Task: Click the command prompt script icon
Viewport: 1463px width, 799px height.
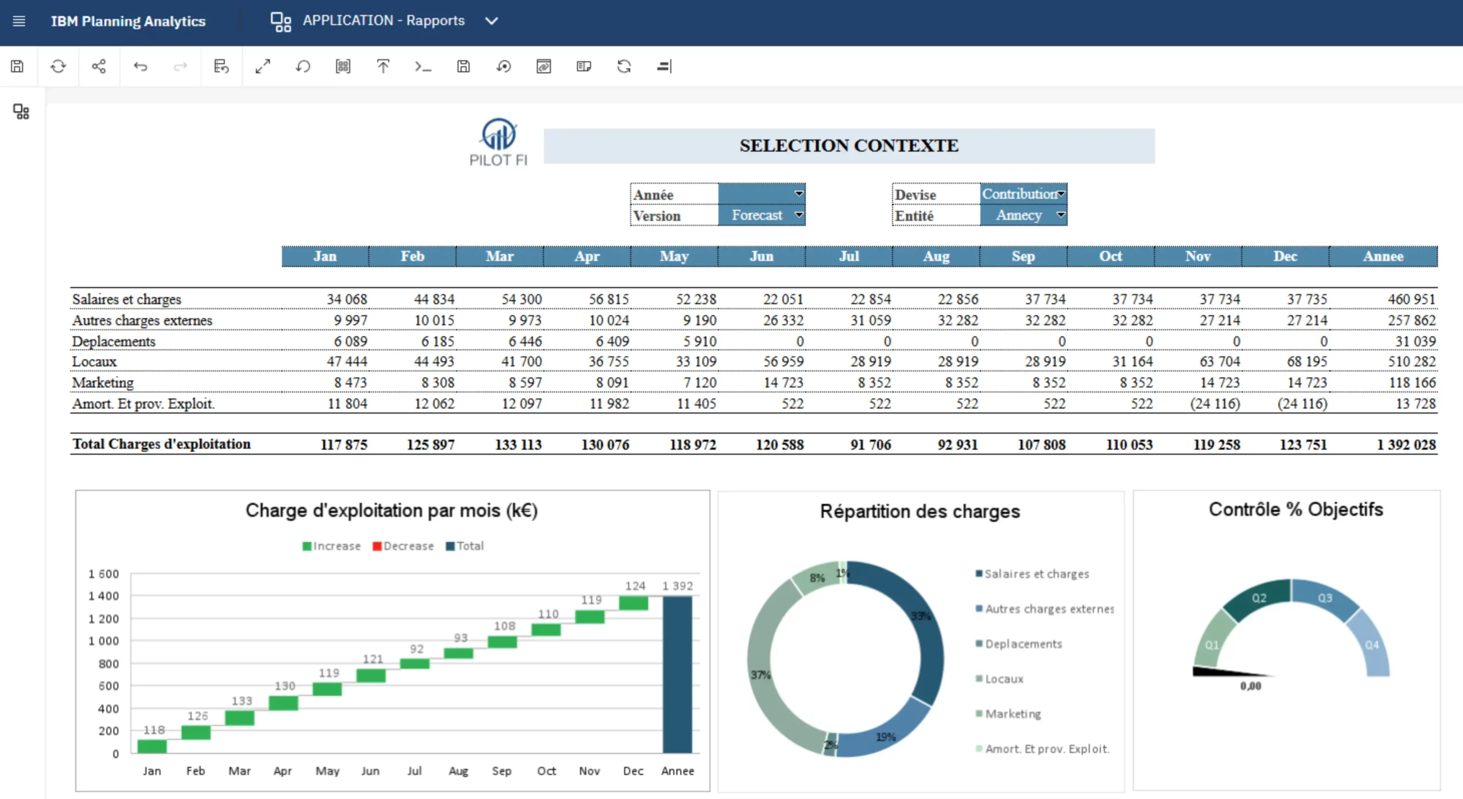Action: pyautogui.click(x=423, y=66)
